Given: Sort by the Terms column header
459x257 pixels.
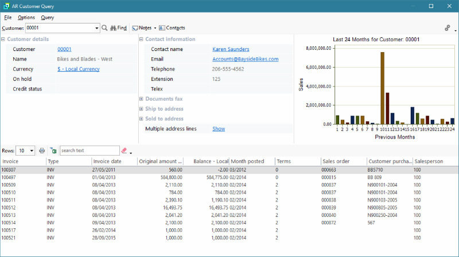Looking at the screenshot, I should click(x=298, y=161).
